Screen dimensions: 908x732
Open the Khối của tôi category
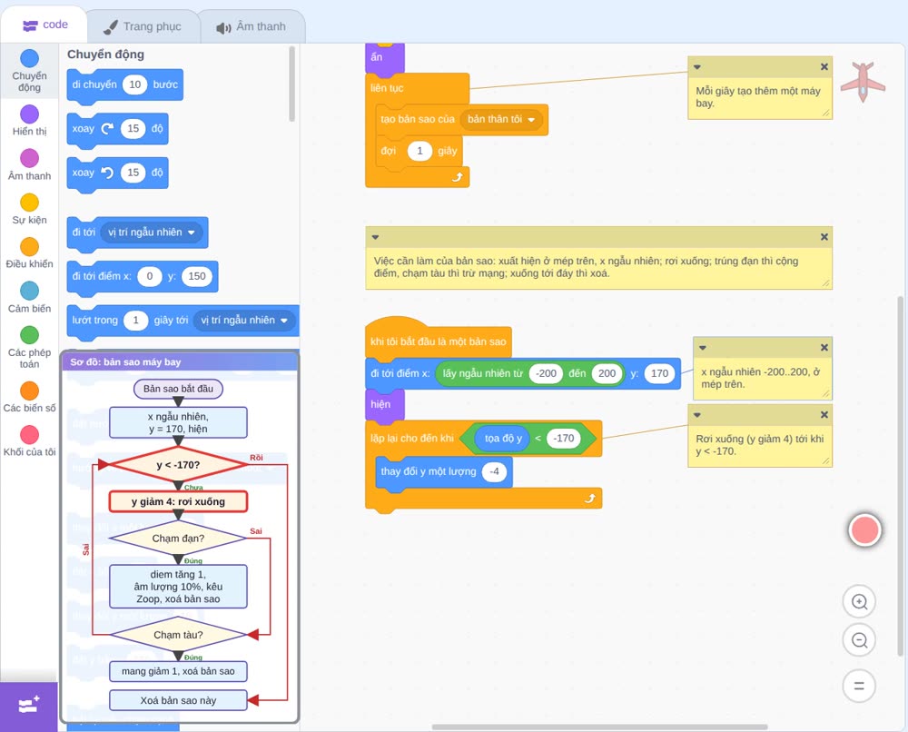(x=30, y=441)
